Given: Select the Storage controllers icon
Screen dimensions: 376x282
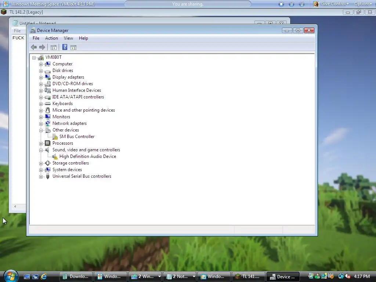Looking at the screenshot, I should (x=48, y=163).
